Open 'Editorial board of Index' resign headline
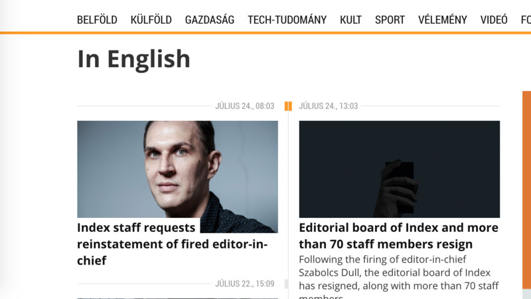 (x=399, y=236)
